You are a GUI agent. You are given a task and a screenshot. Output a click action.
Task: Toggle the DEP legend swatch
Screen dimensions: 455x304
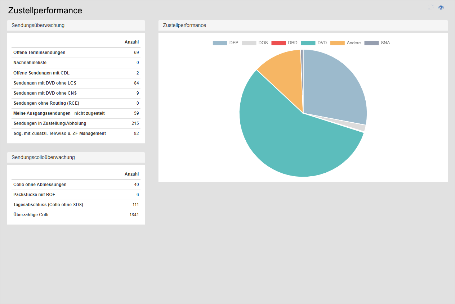point(220,43)
